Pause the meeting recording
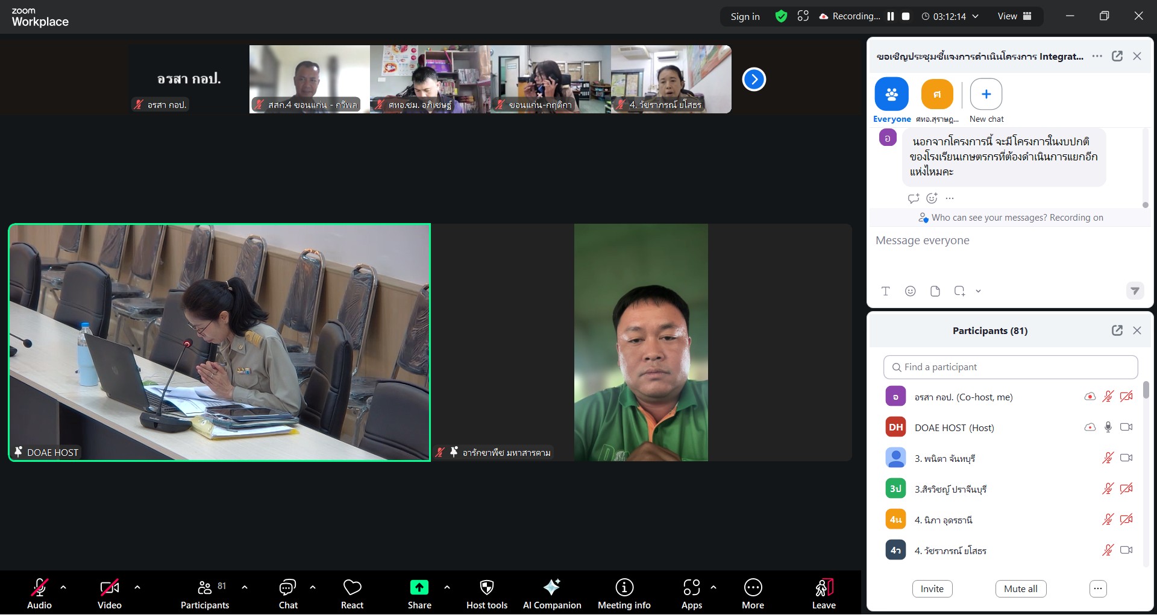 pyautogui.click(x=891, y=16)
